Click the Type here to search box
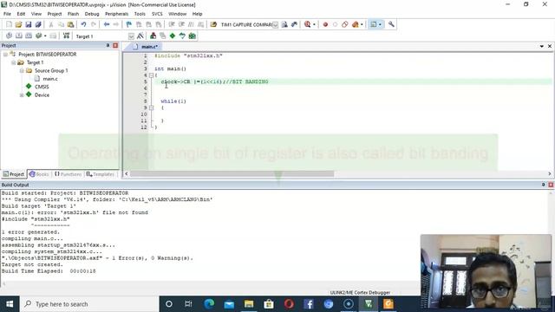Viewport: 555px width, 312px height. click(x=89, y=304)
